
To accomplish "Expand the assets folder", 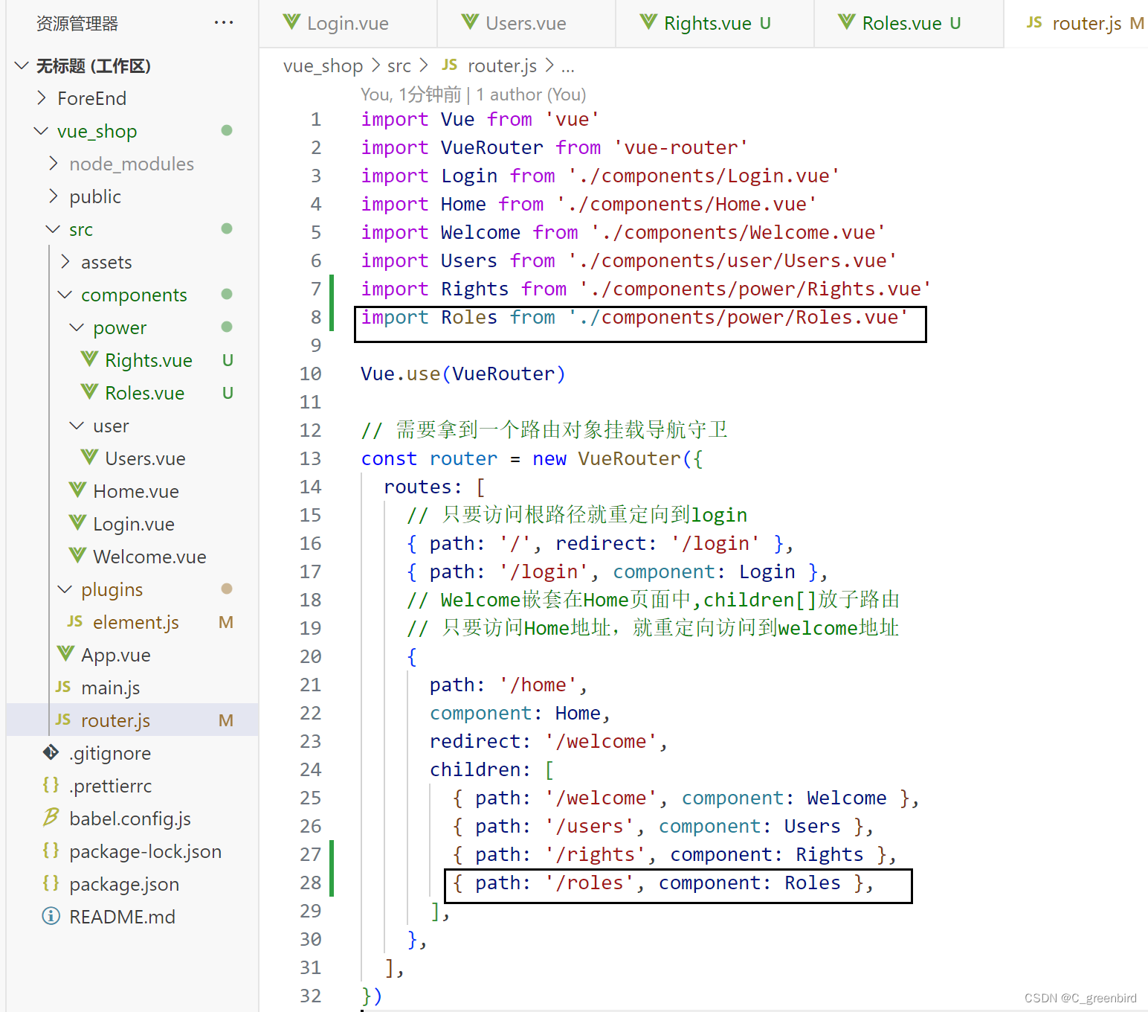I will click(x=65, y=262).
